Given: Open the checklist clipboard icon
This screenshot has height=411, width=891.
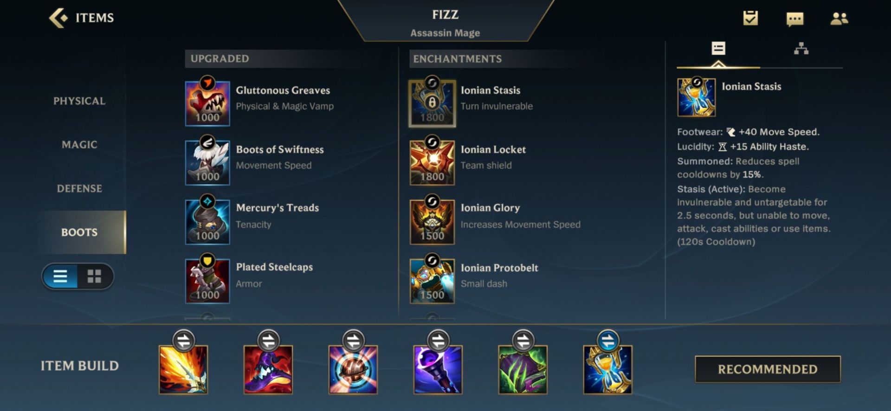Looking at the screenshot, I should tap(750, 18).
